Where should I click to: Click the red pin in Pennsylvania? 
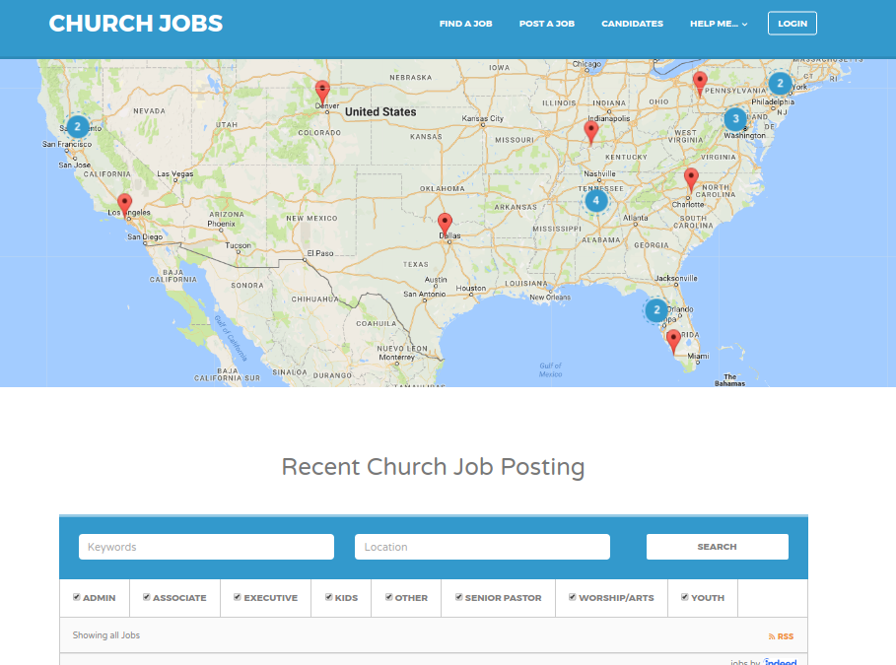(x=700, y=84)
